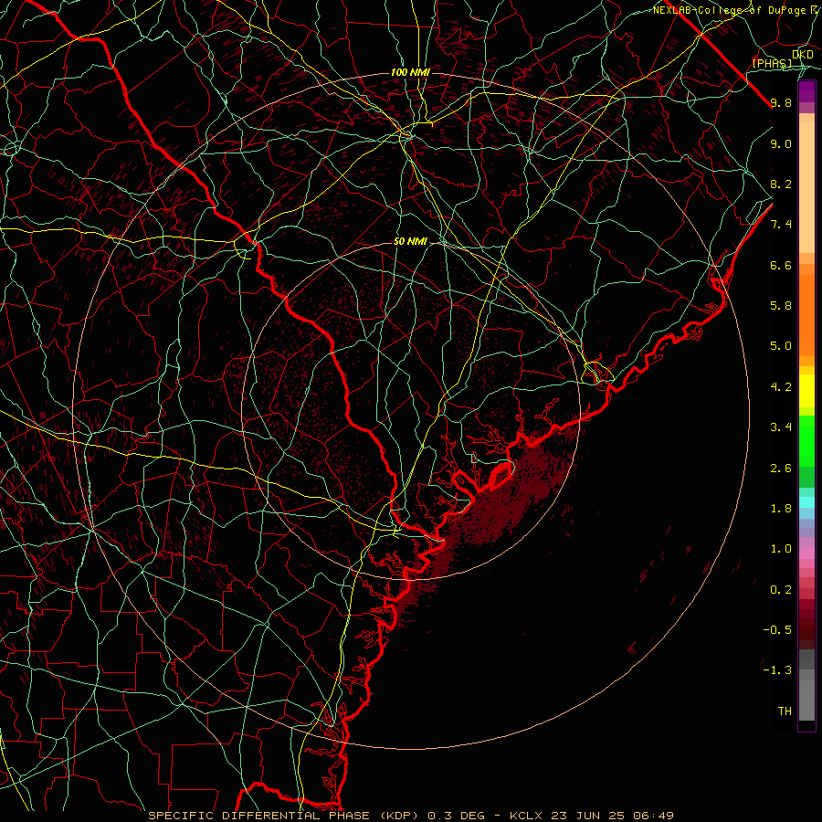The height and width of the screenshot is (822, 822).
Task: Click the 100 NMI range ring label
Action: coord(410,72)
